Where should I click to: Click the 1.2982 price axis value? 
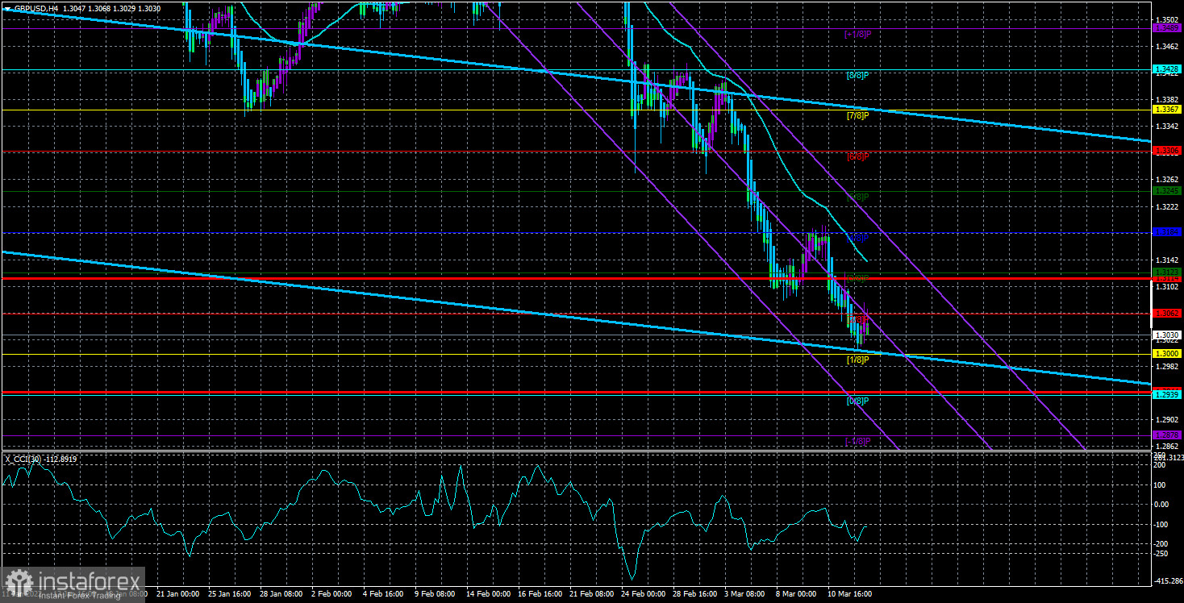[x=1167, y=367]
